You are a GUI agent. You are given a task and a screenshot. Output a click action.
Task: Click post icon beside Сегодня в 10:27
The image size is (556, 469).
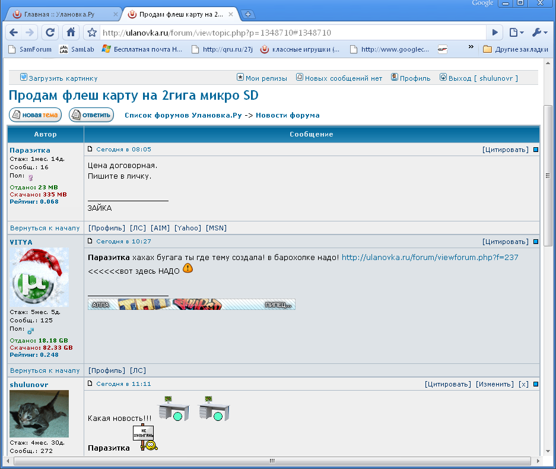(x=90, y=241)
